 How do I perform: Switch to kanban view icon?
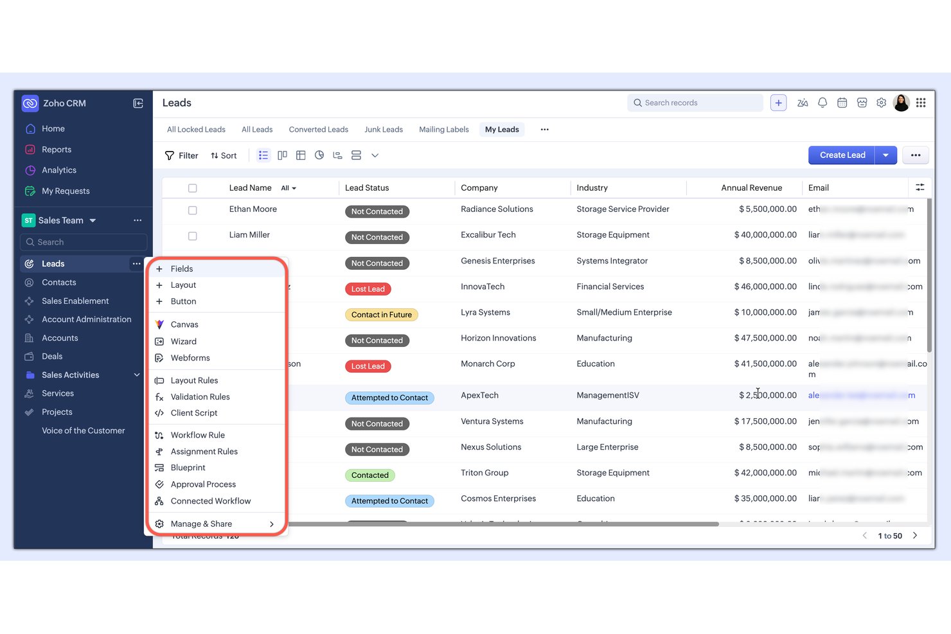pyautogui.click(x=282, y=155)
